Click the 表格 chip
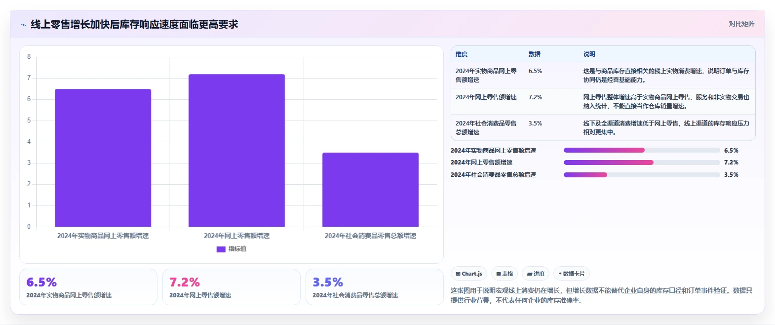775x325 pixels. pos(504,274)
